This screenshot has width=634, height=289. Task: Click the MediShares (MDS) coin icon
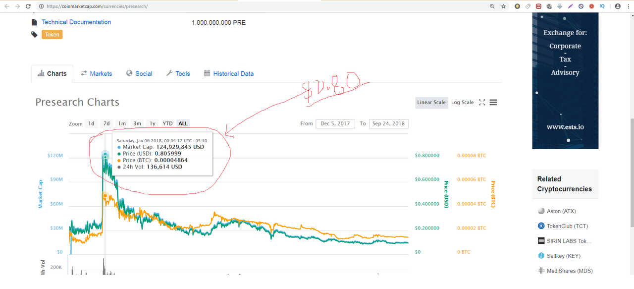point(541,271)
